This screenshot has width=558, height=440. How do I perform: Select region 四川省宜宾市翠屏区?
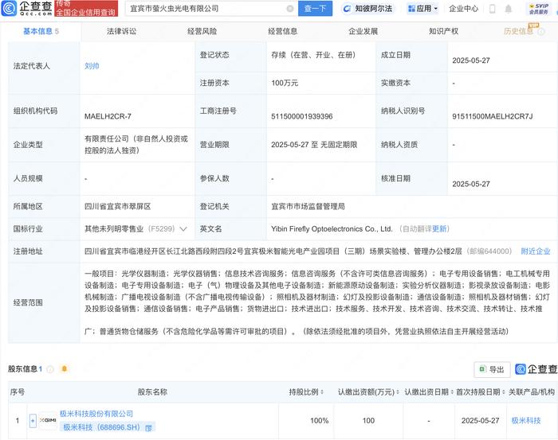(x=117, y=206)
